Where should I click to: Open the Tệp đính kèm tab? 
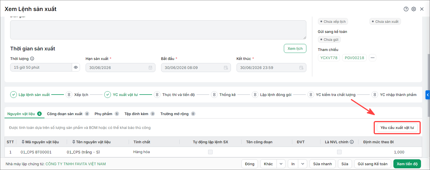pyautogui.click(x=140, y=114)
